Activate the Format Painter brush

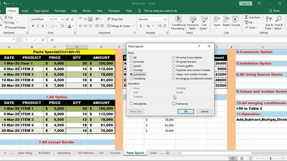(x=6, y=28)
